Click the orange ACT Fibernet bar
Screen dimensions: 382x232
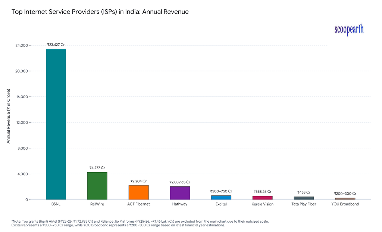138,192
